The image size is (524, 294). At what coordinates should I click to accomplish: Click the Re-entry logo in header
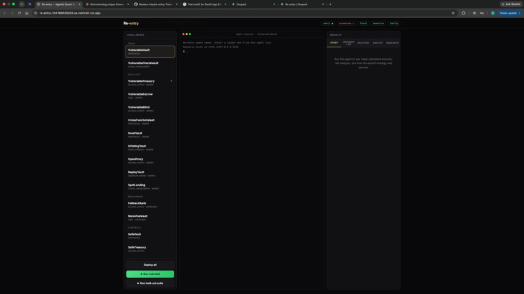tap(131, 23)
